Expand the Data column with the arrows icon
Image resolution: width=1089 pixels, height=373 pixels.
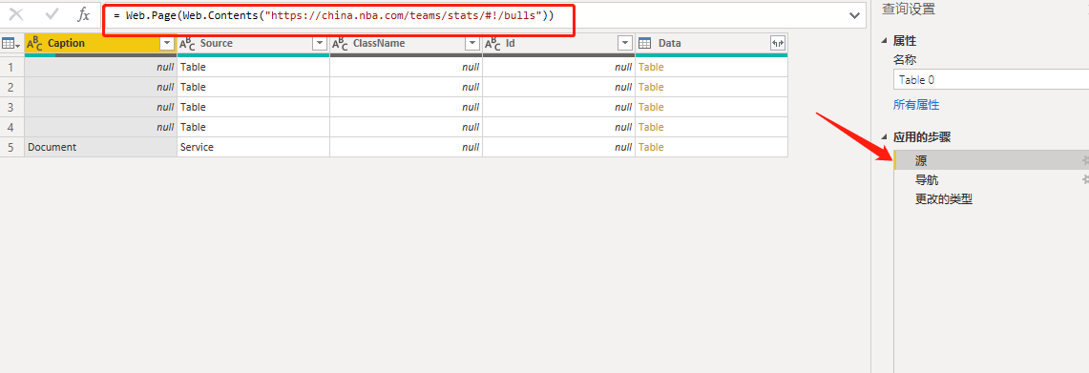[x=778, y=43]
